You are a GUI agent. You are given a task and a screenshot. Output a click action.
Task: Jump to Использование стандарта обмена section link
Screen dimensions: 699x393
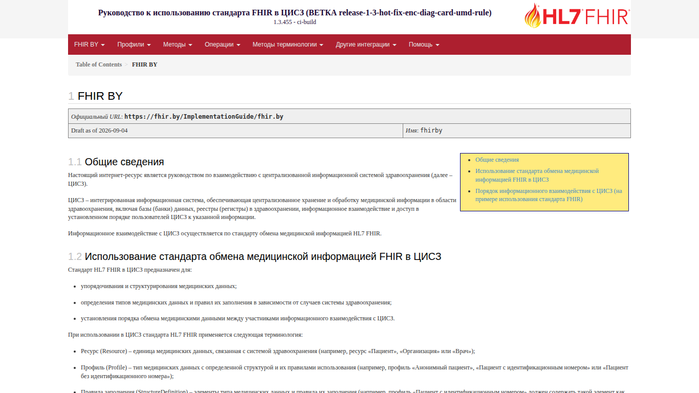coord(537,176)
